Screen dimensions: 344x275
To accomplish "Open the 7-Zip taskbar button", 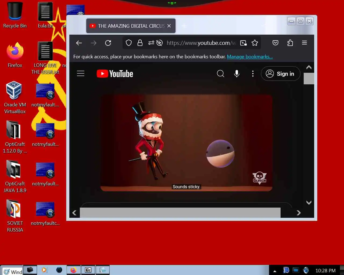I will point(88,270).
